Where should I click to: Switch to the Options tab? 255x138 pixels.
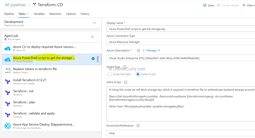coord(71,14)
